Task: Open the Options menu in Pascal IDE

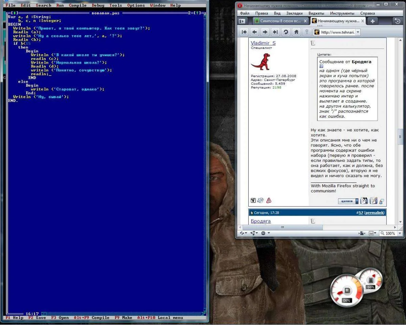Action: click(x=136, y=5)
